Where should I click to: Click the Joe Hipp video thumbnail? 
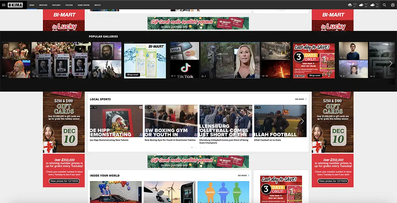(116, 121)
